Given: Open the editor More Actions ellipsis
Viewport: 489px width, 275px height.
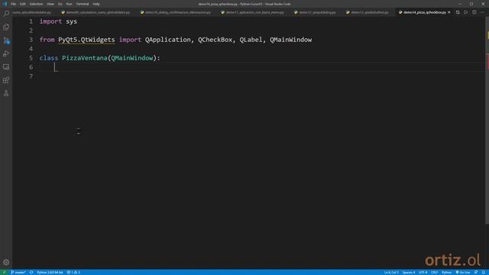Looking at the screenshot, I should [x=482, y=12].
